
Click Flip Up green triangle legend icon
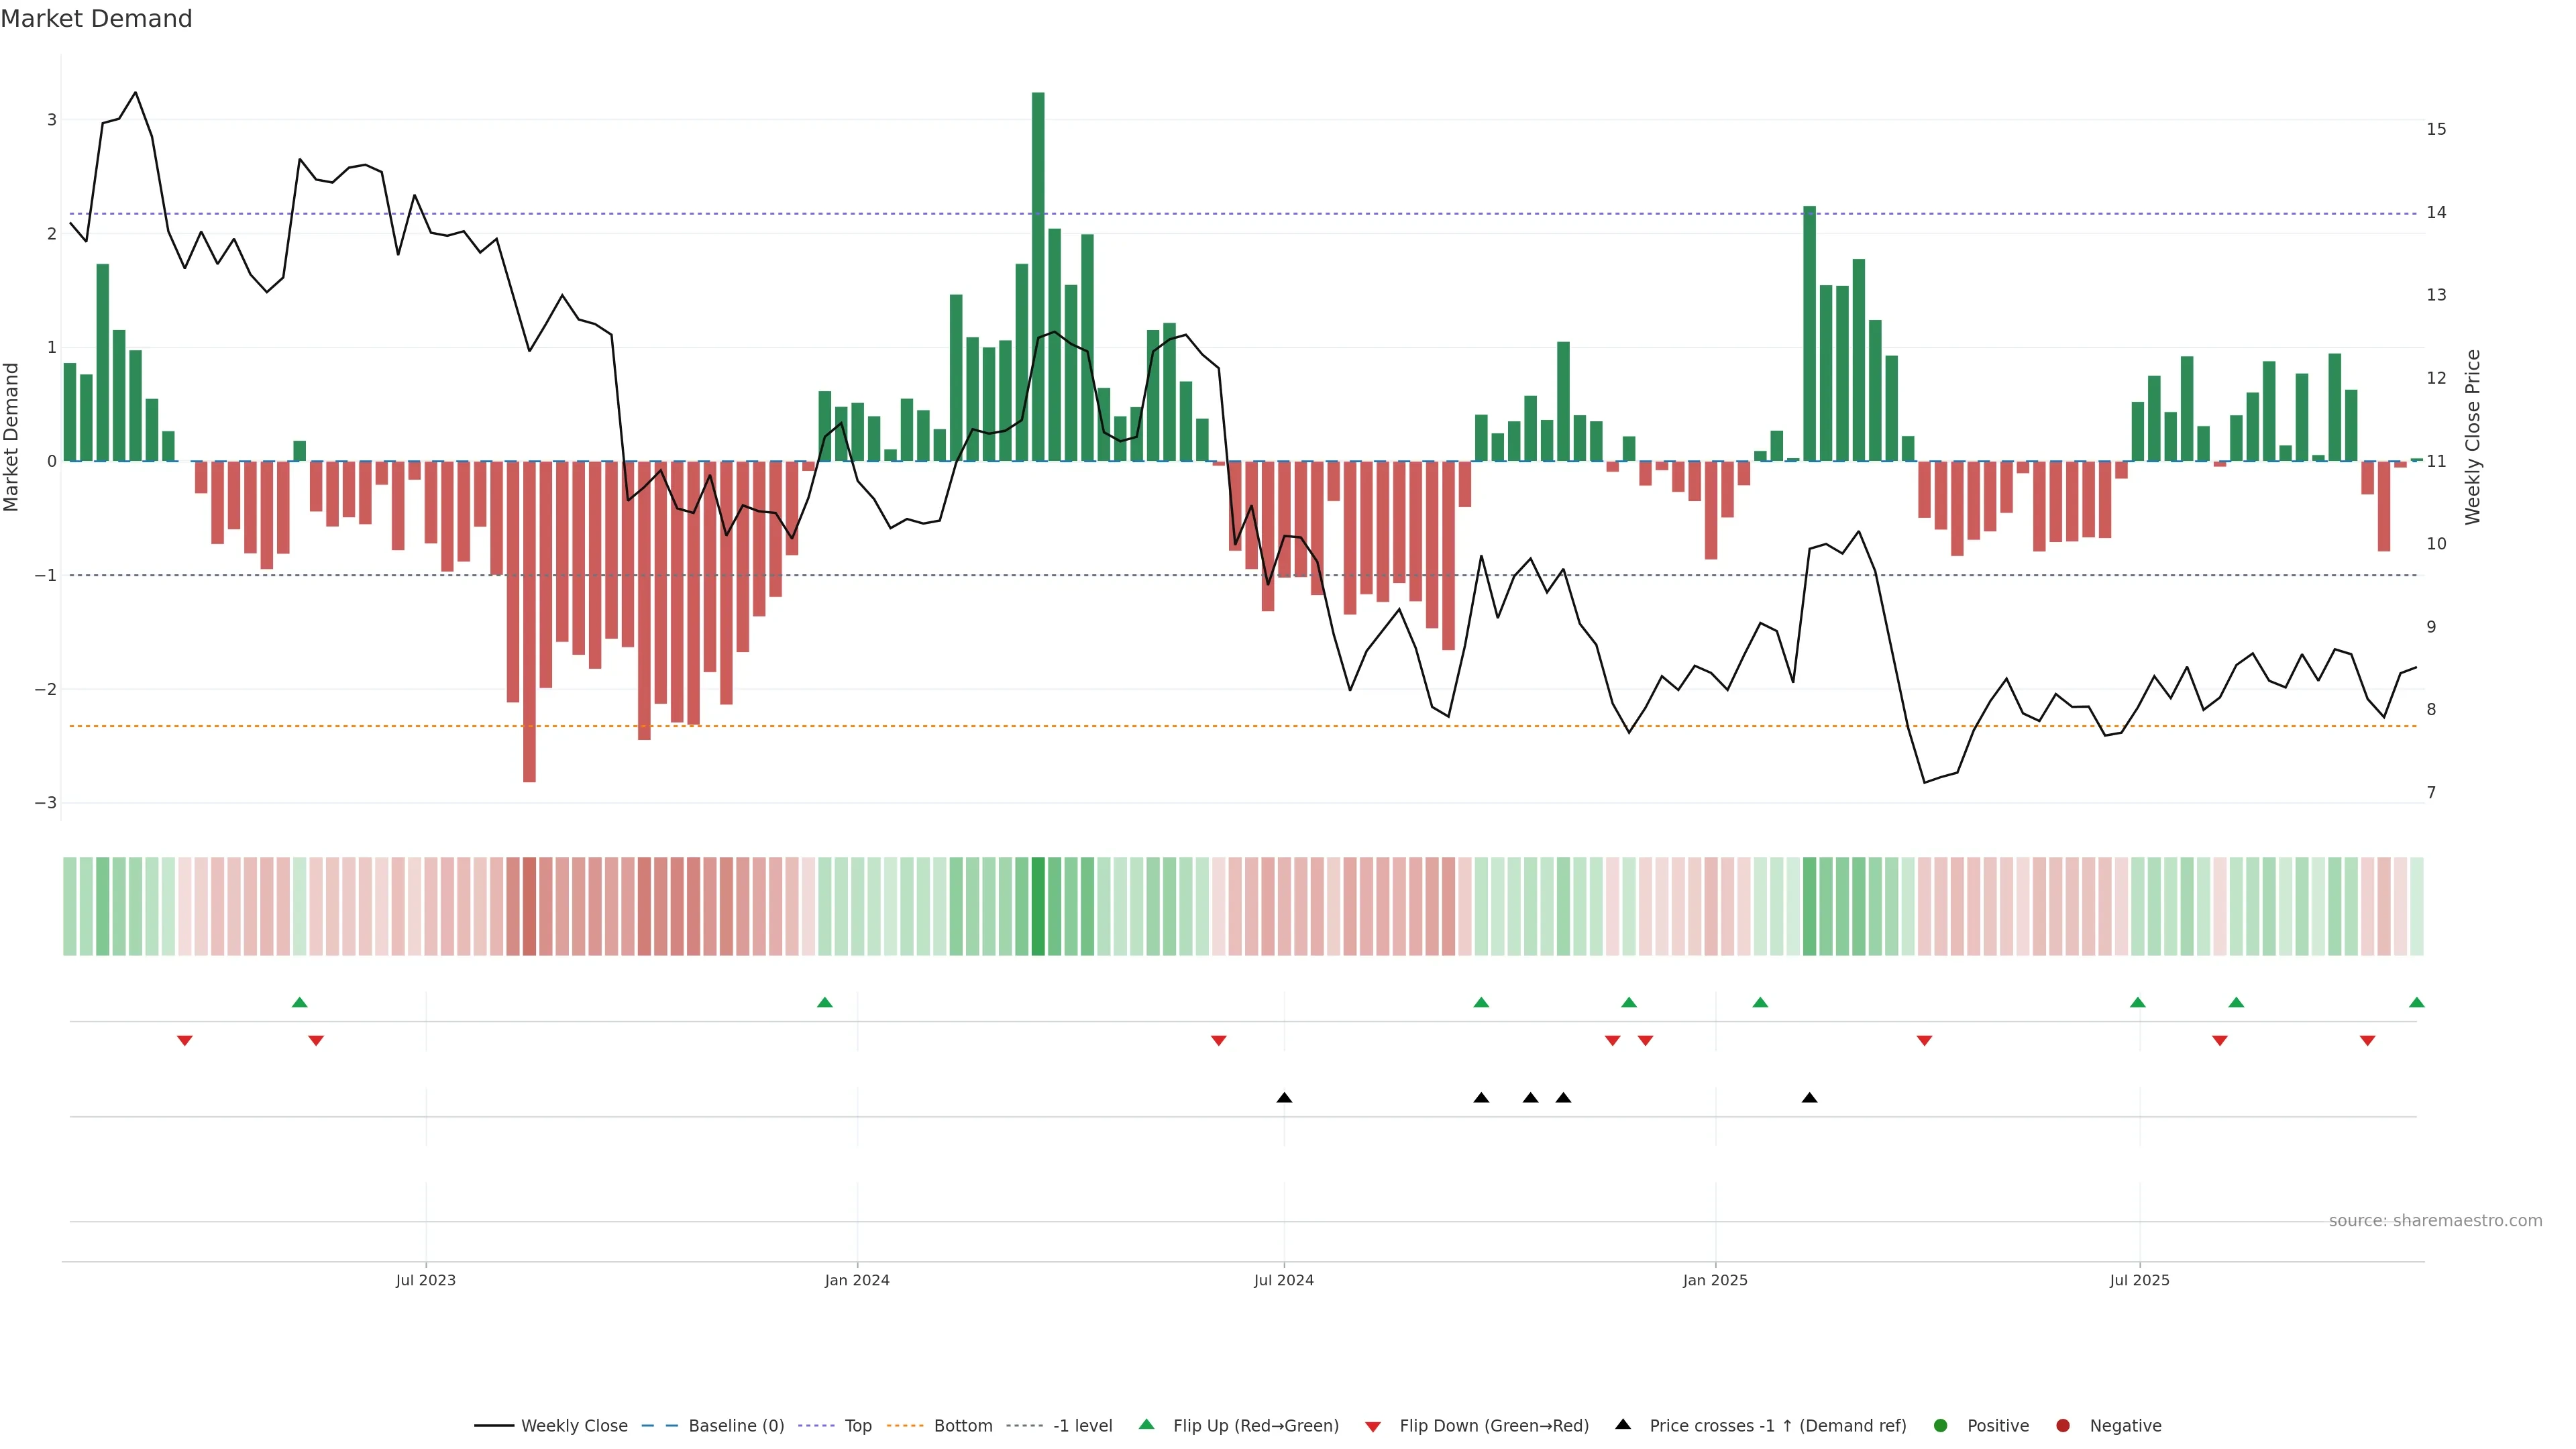(x=1147, y=1425)
